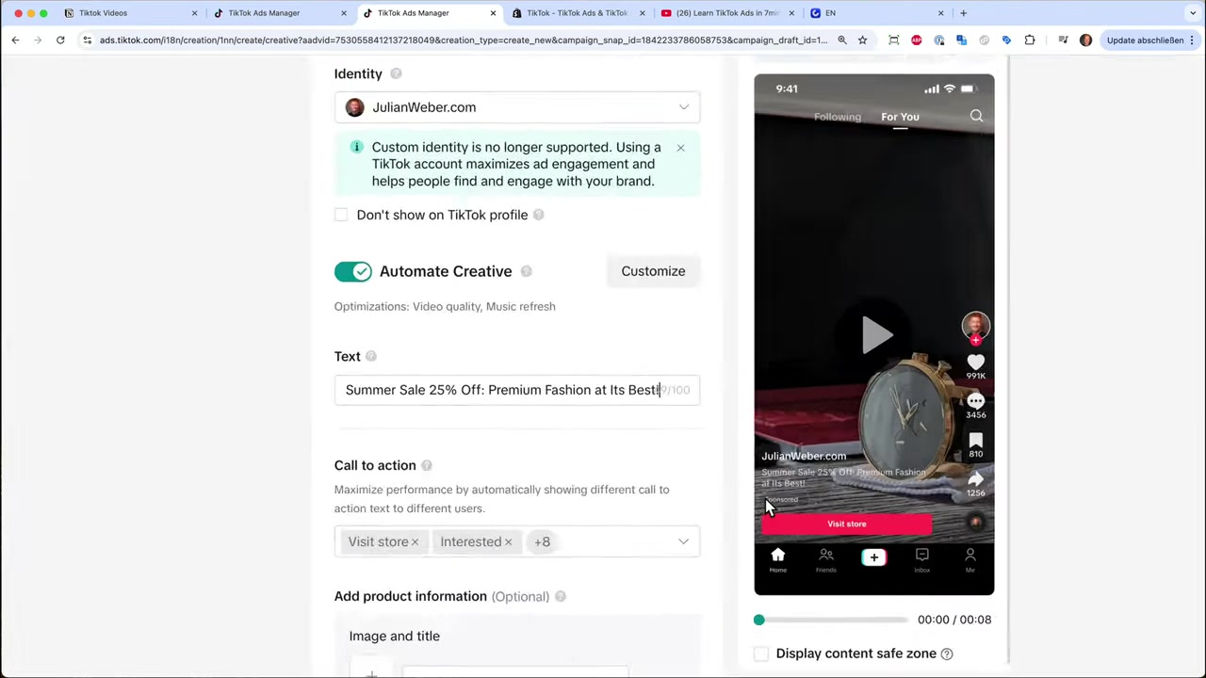The height and width of the screenshot is (678, 1206).
Task: Click JulianWeber.com name in preview
Action: tap(804, 456)
